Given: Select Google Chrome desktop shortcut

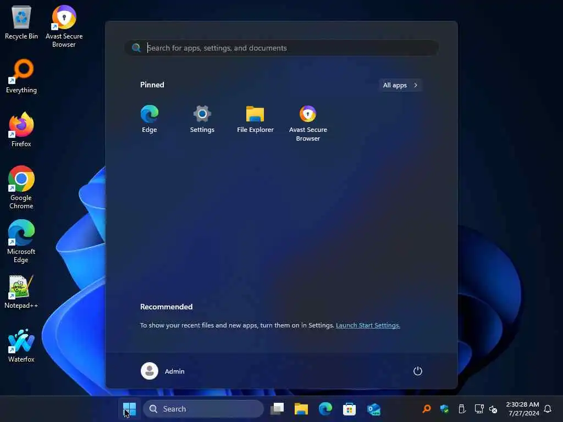Looking at the screenshot, I should 21,187.
